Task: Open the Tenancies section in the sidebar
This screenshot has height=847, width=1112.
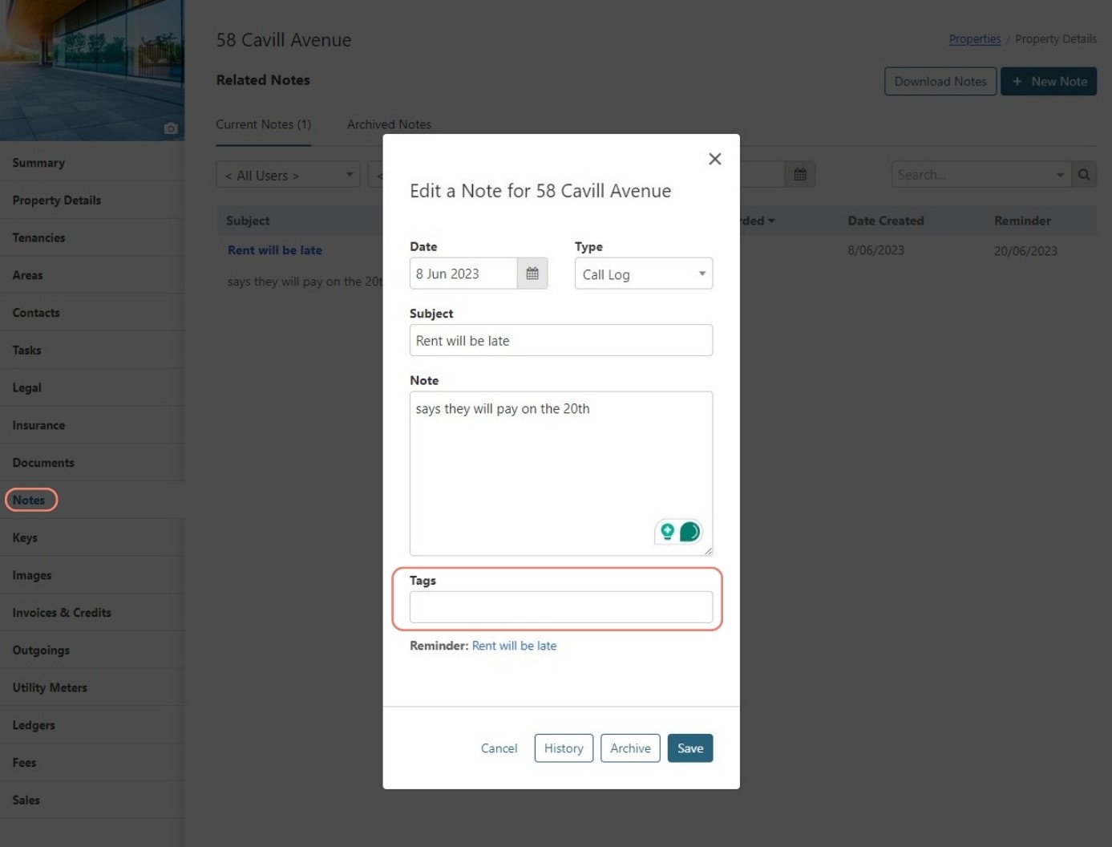Action: click(x=38, y=237)
